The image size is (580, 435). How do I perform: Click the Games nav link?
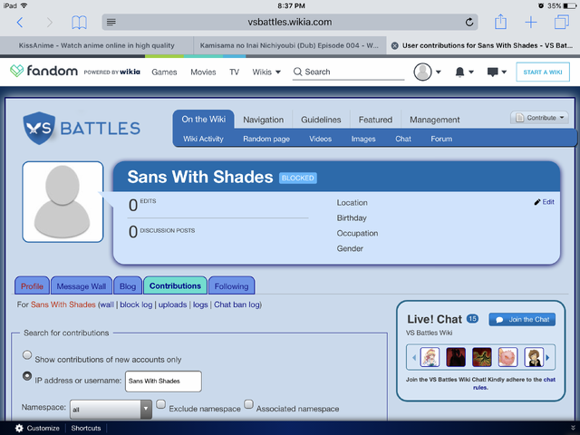coord(164,72)
